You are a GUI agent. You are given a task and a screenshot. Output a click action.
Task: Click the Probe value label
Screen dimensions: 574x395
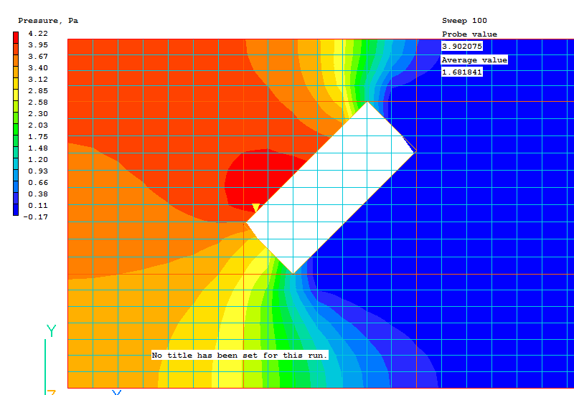point(469,34)
